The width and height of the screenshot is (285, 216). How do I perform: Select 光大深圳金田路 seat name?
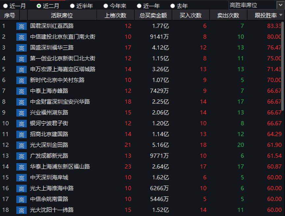[49, 145]
